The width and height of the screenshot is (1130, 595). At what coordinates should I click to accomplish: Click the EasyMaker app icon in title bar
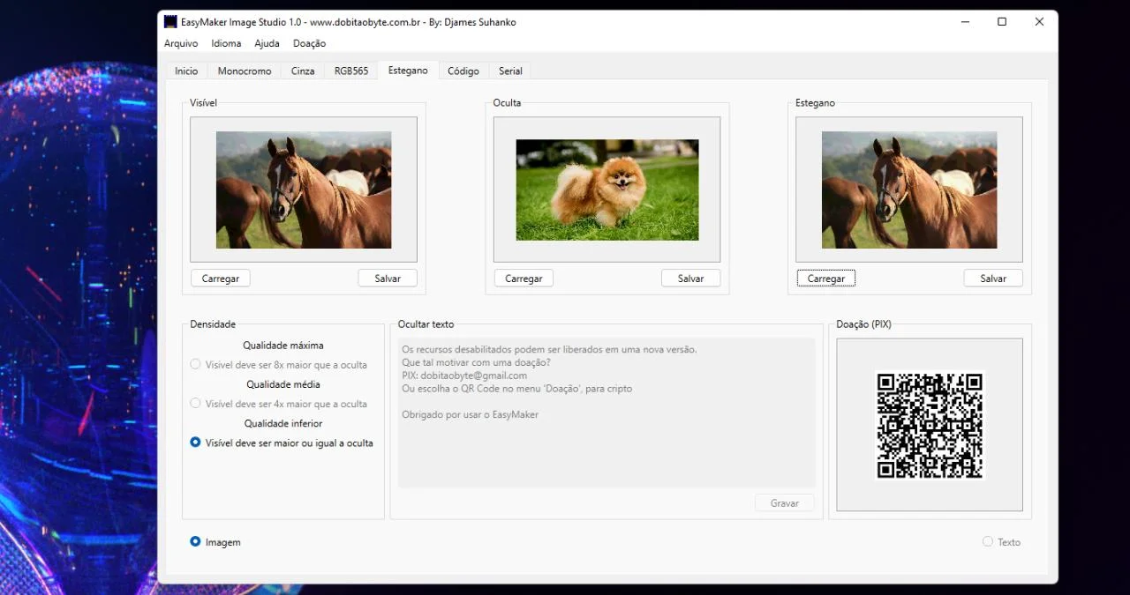(x=170, y=22)
